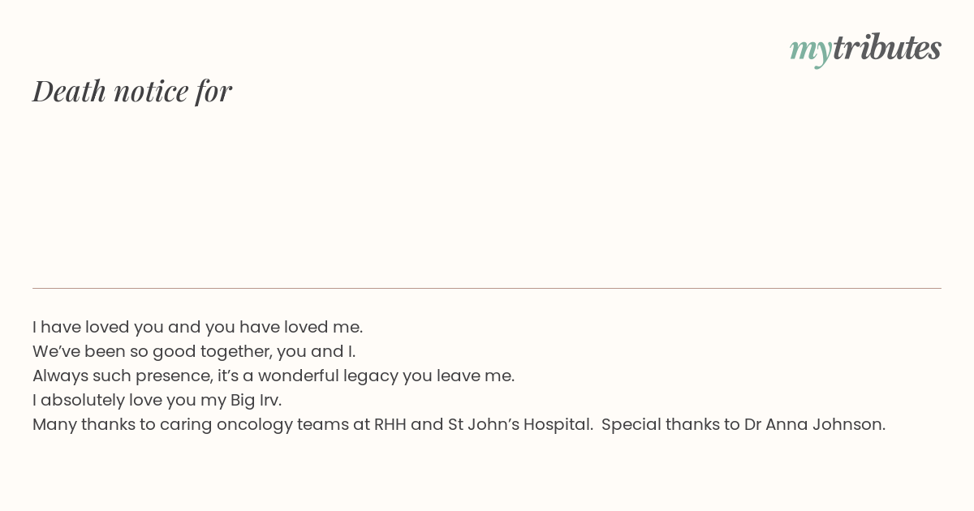Click the green "my" part of logo
This screenshot has width=974, height=511.
tap(810, 52)
